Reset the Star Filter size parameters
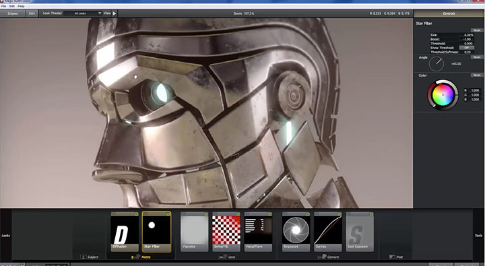The image size is (485, 266). pyautogui.click(x=477, y=30)
